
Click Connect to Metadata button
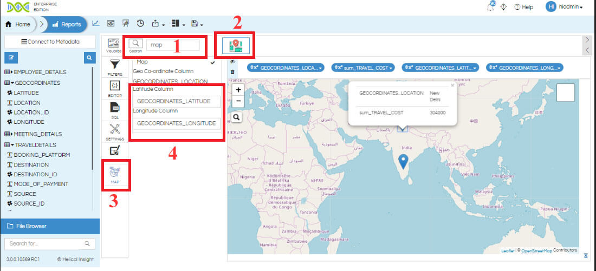50,42
